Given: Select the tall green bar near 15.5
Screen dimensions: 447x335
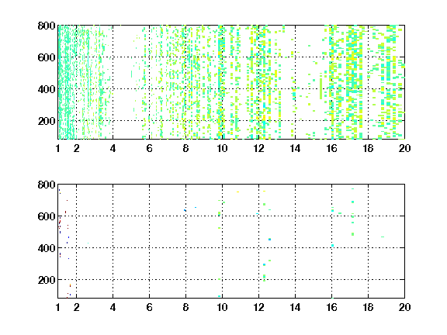Looking at the screenshot, I should pyautogui.click(x=321, y=88).
